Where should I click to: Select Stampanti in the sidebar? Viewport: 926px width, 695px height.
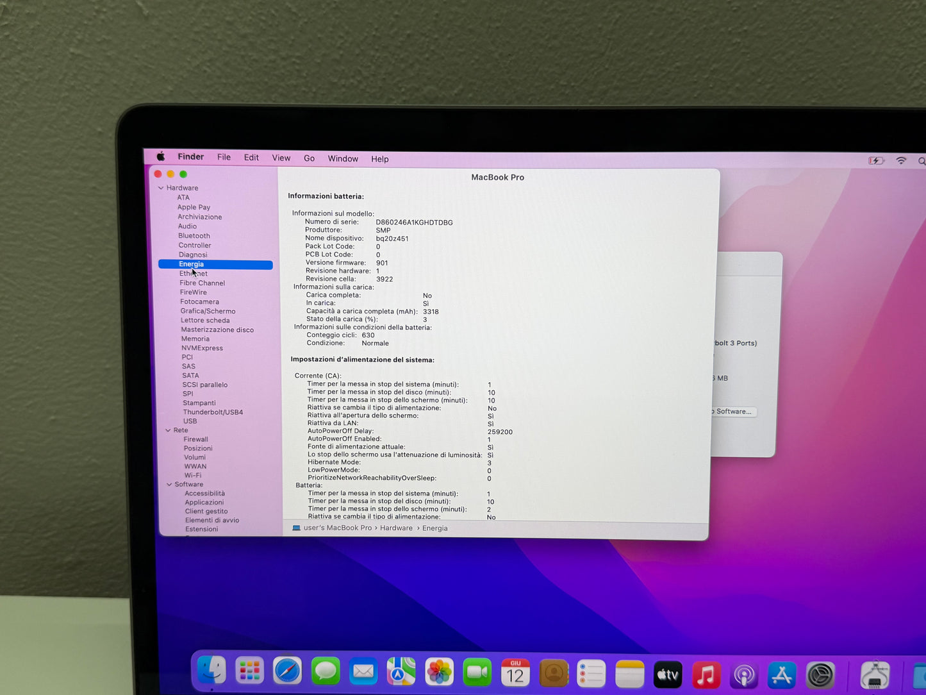pyautogui.click(x=199, y=403)
